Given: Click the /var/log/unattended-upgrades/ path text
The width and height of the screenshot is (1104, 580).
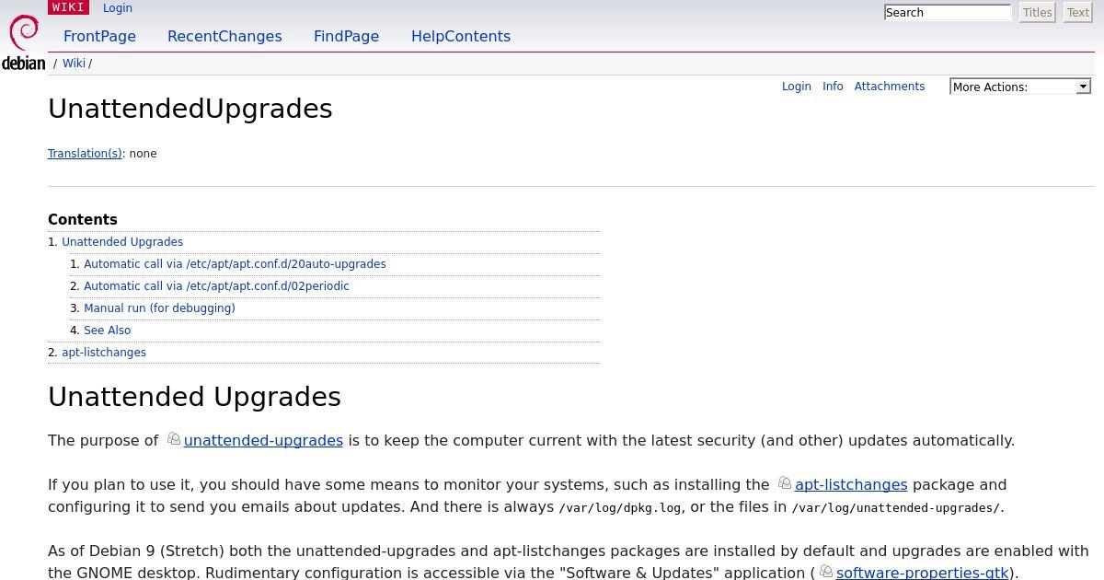Looking at the screenshot, I should tap(896, 507).
